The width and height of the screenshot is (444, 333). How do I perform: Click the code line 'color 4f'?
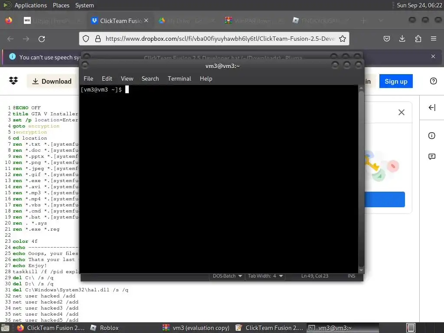(x=25, y=241)
